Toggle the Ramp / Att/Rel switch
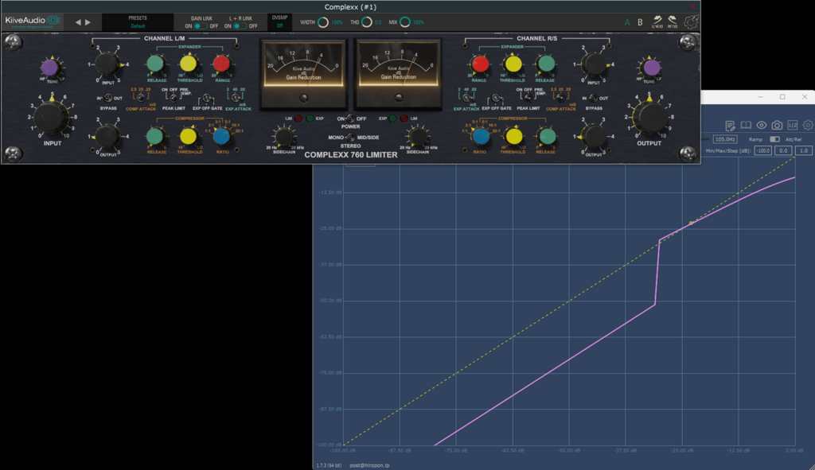The height and width of the screenshot is (470, 815). pos(774,139)
